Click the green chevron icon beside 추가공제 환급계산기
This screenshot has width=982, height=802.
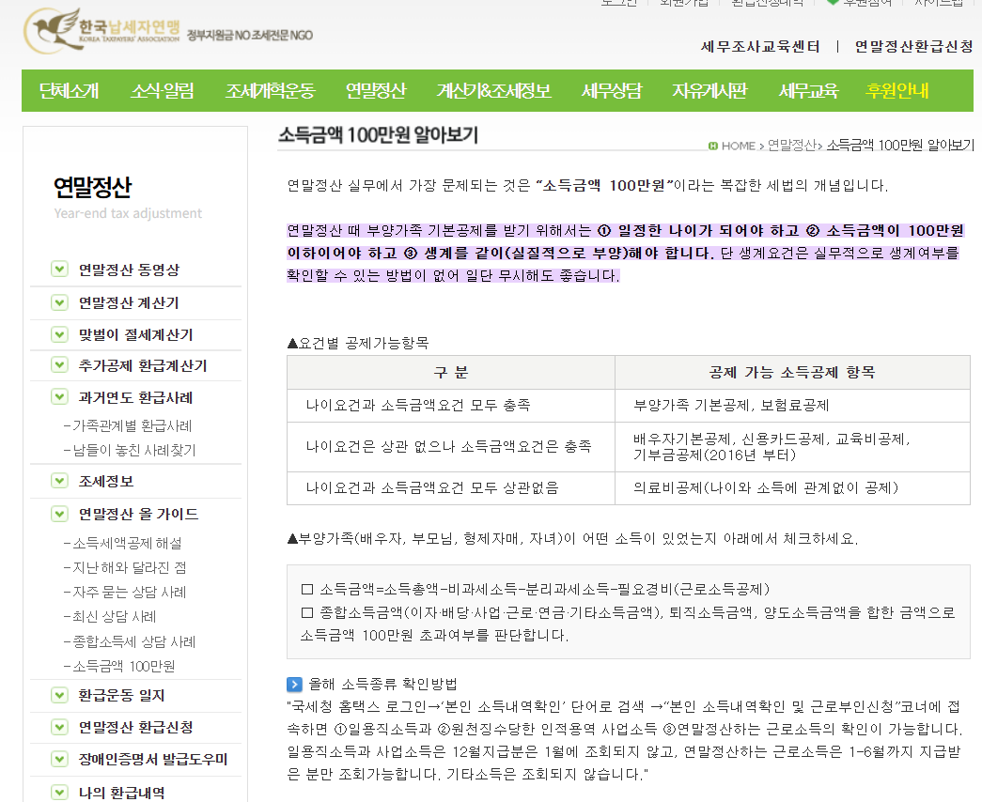pos(58,364)
